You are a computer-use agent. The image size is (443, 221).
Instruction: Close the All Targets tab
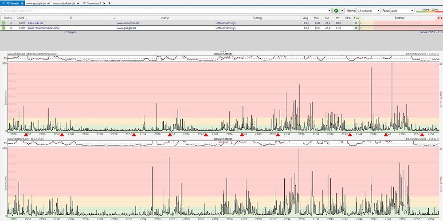22,3
